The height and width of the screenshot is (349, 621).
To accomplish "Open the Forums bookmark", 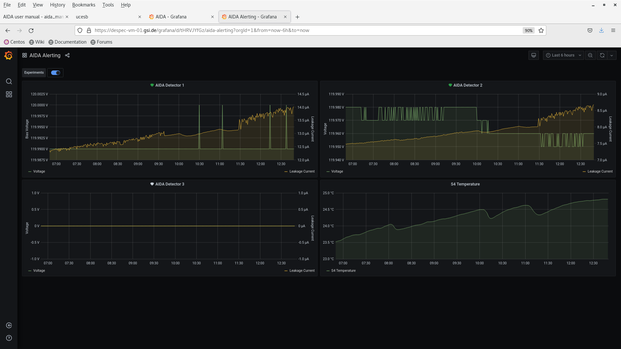I will [101, 42].
